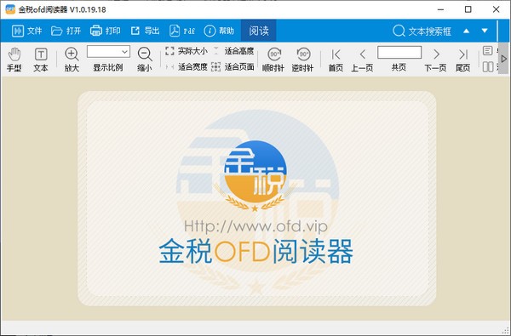
Task: Set view to 实际大小 (Actual size)
Action: click(186, 51)
